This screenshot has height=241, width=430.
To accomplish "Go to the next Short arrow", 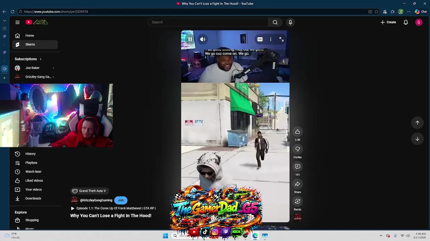I will pos(417,139).
